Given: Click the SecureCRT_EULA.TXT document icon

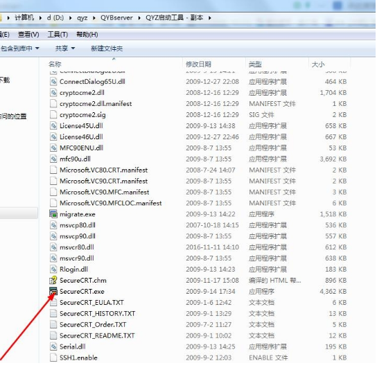Looking at the screenshot, I should click(x=53, y=302).
